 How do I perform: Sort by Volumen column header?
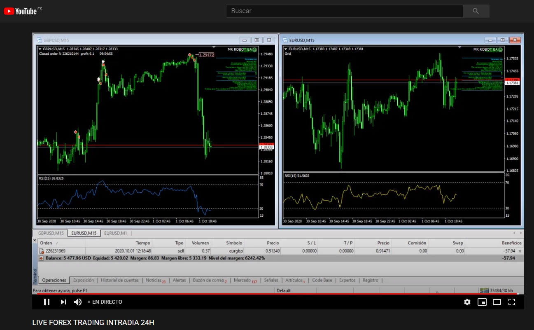[x=198, y=243]
